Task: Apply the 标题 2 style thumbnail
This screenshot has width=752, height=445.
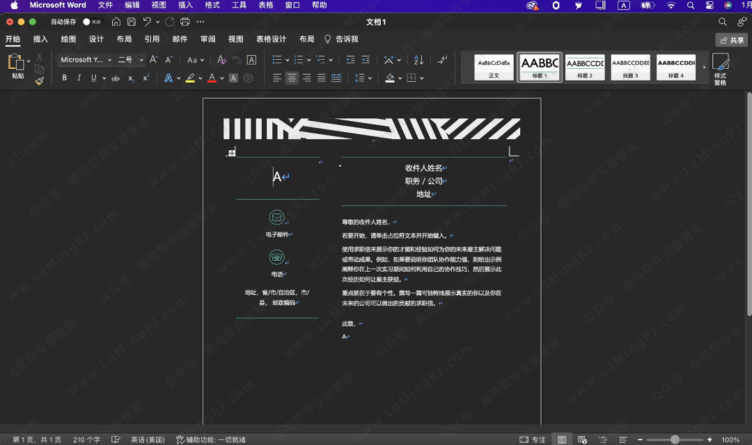Action: [x=585, y=67]
